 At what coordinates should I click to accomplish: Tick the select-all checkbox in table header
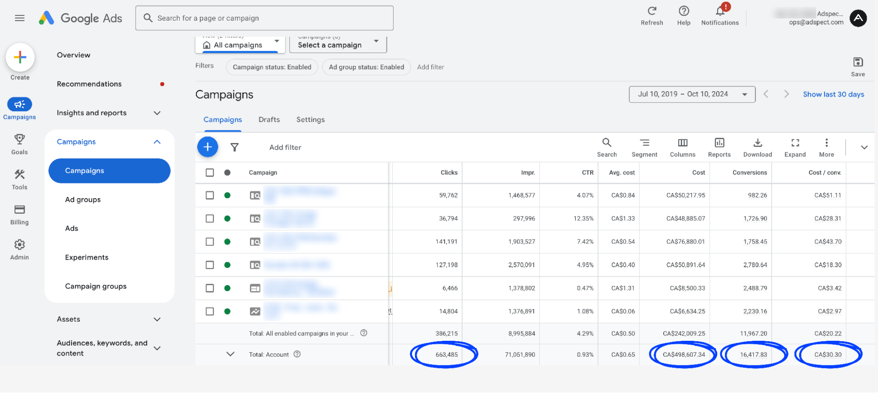point(210,172)
